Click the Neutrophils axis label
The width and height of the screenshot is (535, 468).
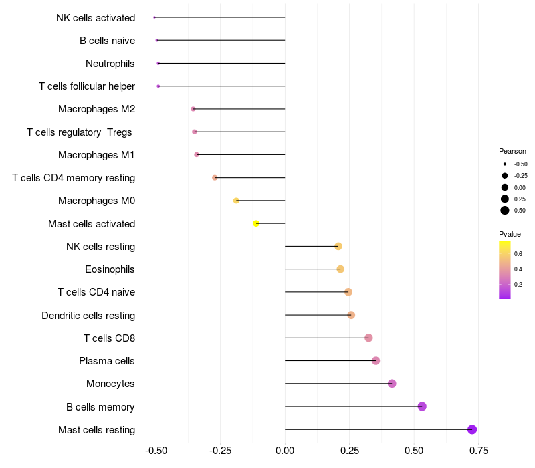(x=110, y=64)
